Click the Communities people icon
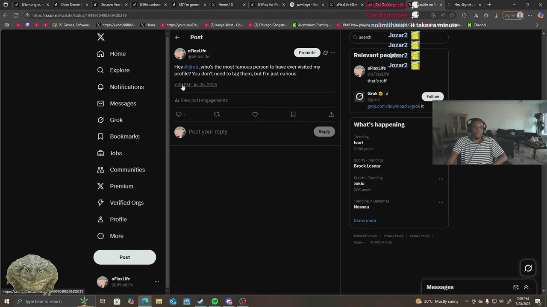Image resolution: width=547 pixels, height=307 pixels. click(100, 170)
